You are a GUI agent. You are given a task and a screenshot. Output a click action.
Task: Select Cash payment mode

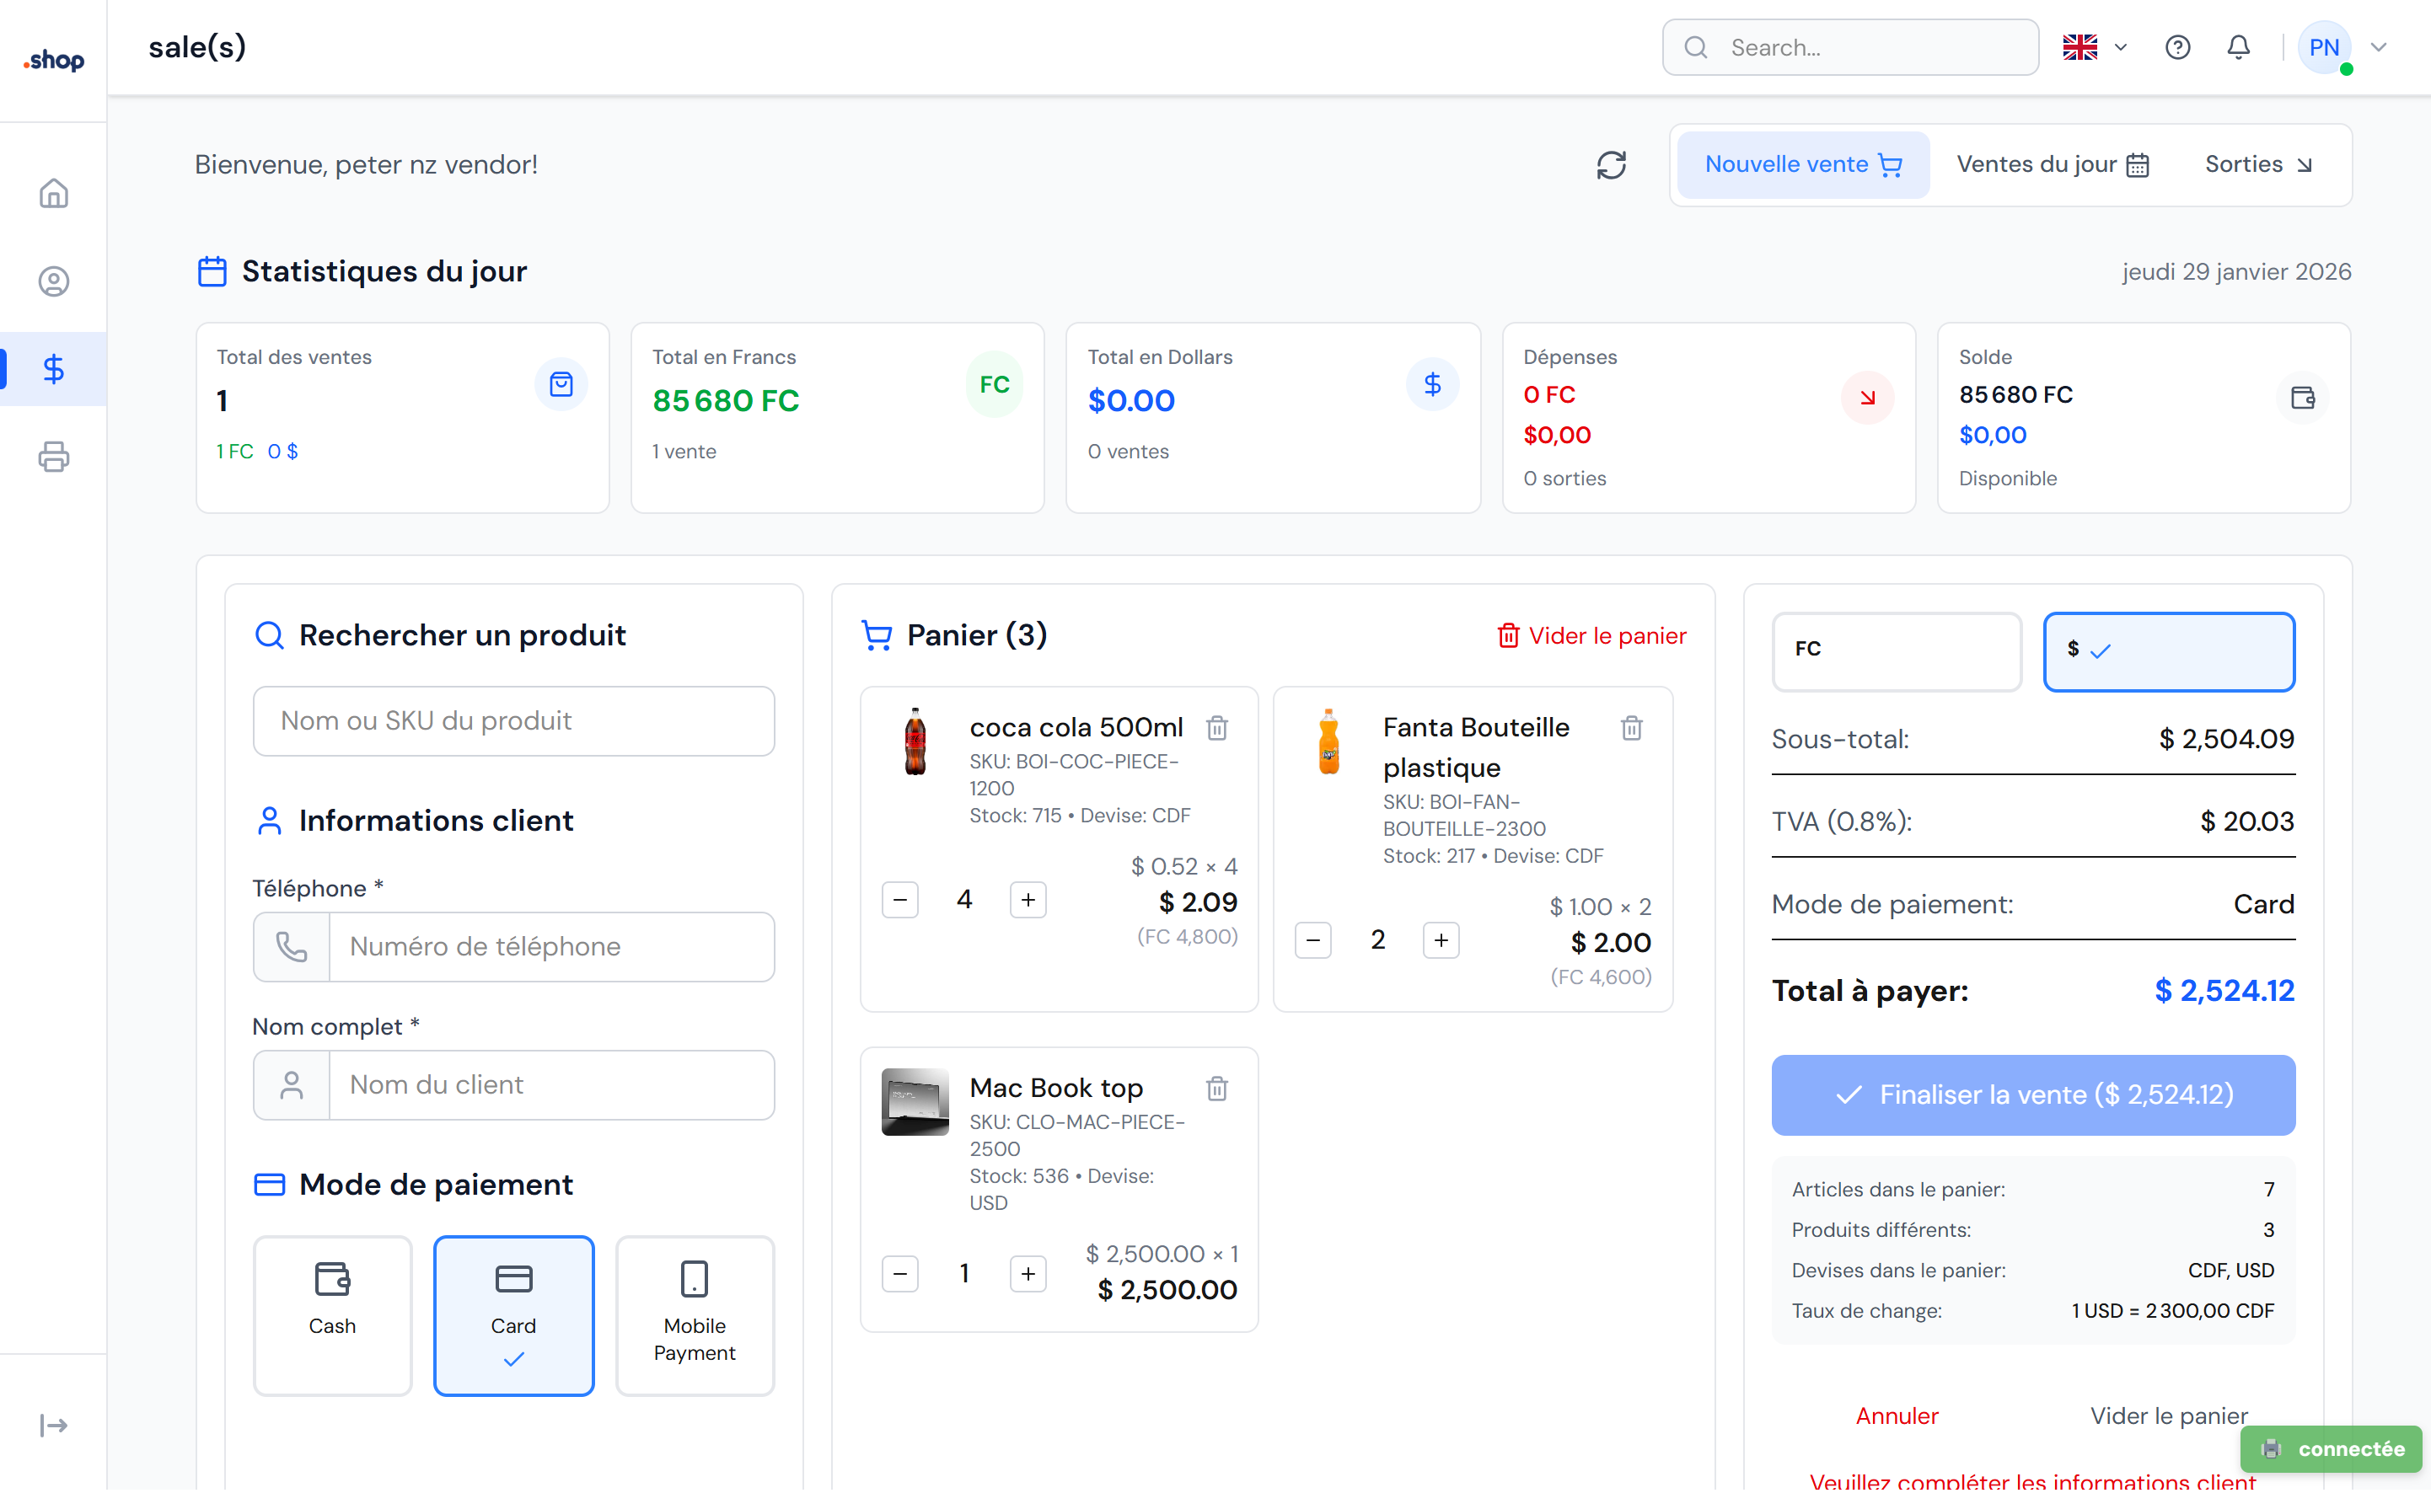[332, 1314]
